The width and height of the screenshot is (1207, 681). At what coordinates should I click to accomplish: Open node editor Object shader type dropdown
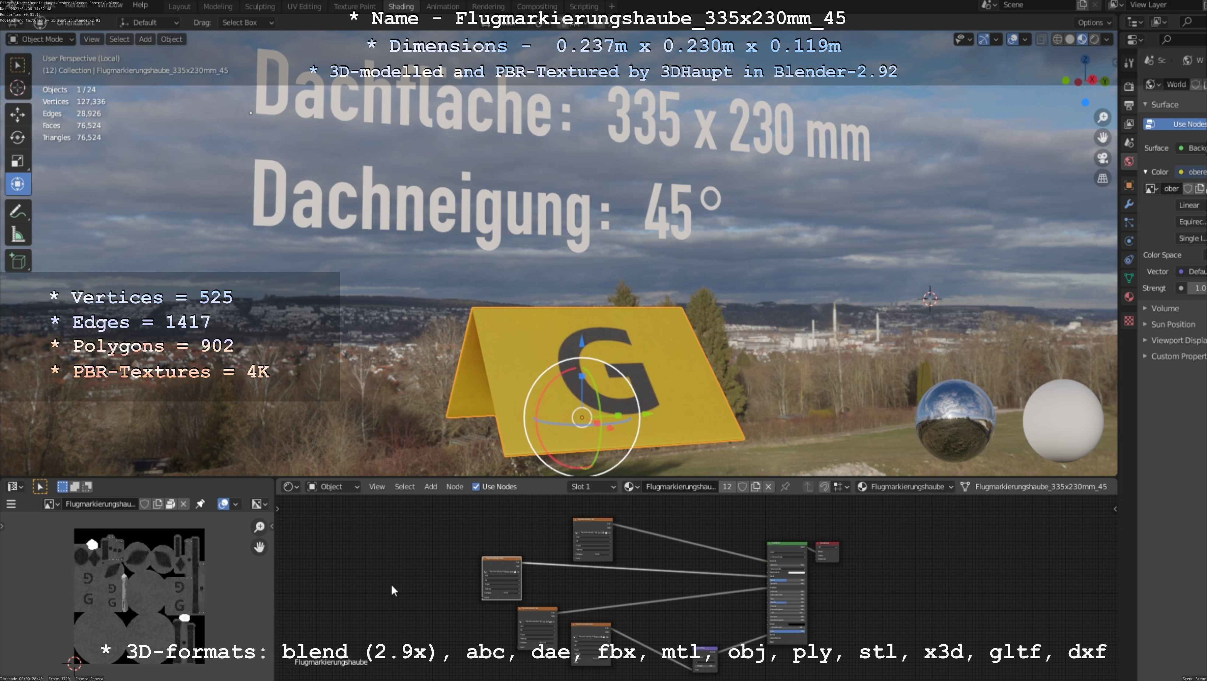(x=333, y=487)
